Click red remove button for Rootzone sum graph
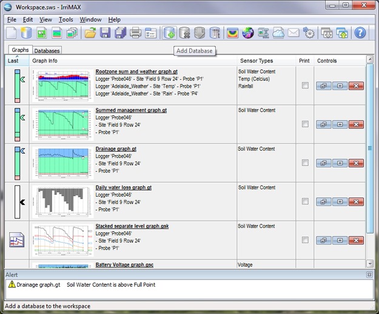Screen dimensions: 379x314 pos(356,86)
